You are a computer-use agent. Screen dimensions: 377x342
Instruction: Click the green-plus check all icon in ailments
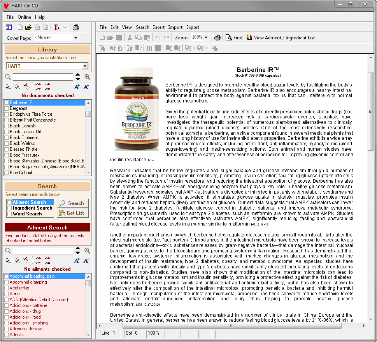(8, 260)
